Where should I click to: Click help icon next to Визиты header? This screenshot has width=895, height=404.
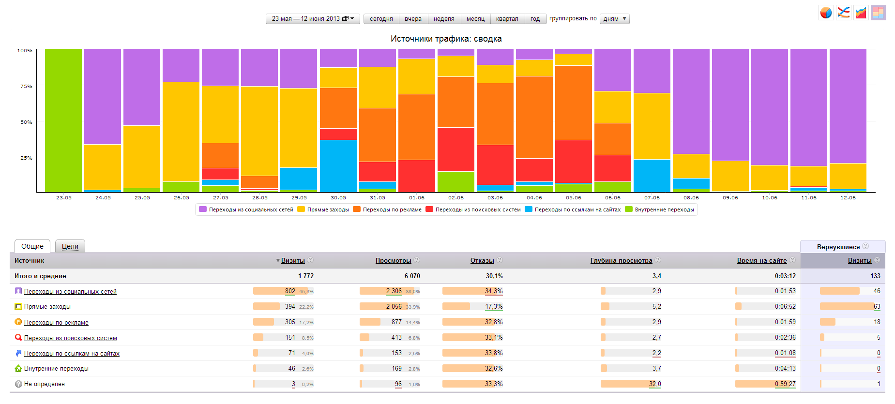(x=310, y=260)
